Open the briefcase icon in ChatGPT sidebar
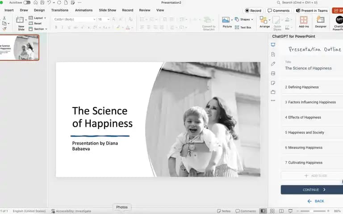This screenshot has height=214, width=343. point(273,92)
